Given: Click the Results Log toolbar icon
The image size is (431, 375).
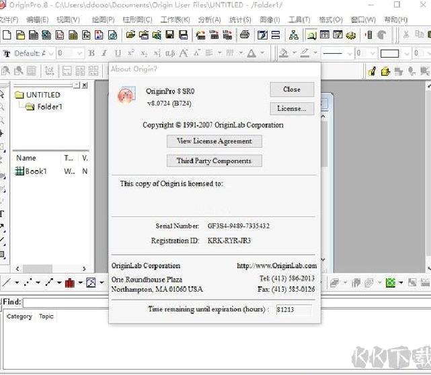Looking at the screenshot, I should [325, 35].
